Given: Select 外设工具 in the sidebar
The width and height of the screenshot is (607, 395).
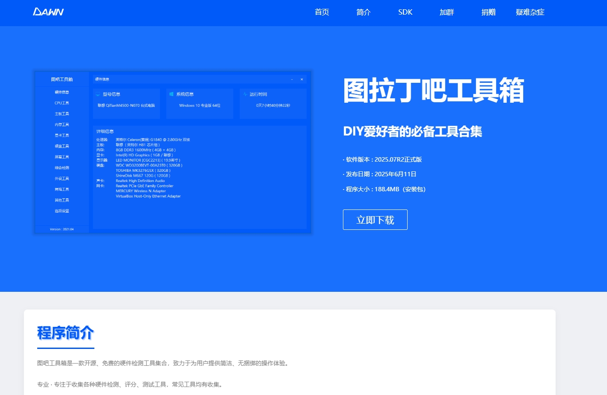Looking at the screenshot, I should tap(62, 178).
